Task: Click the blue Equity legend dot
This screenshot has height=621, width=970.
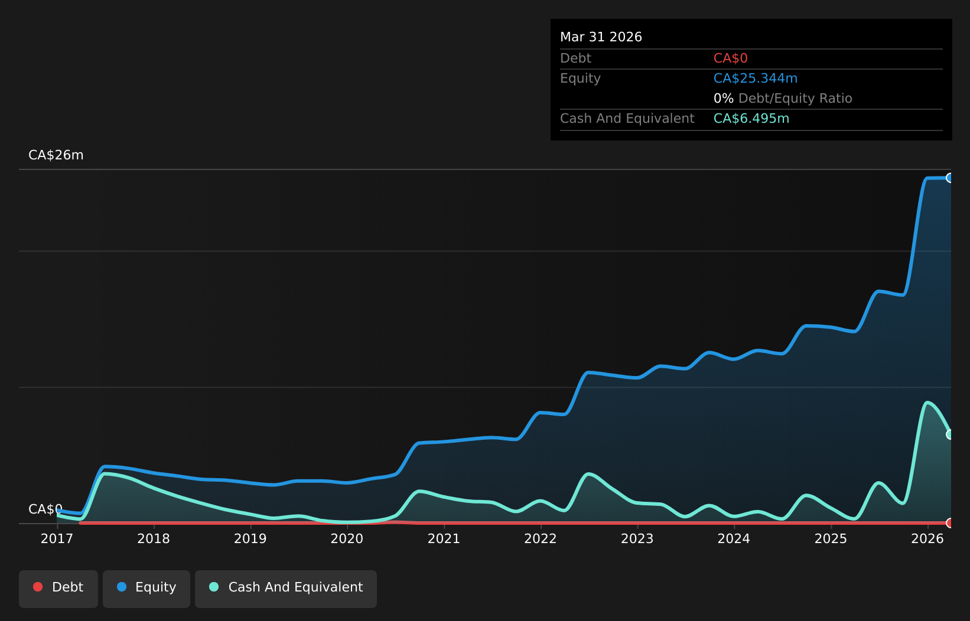Action: 122,587
